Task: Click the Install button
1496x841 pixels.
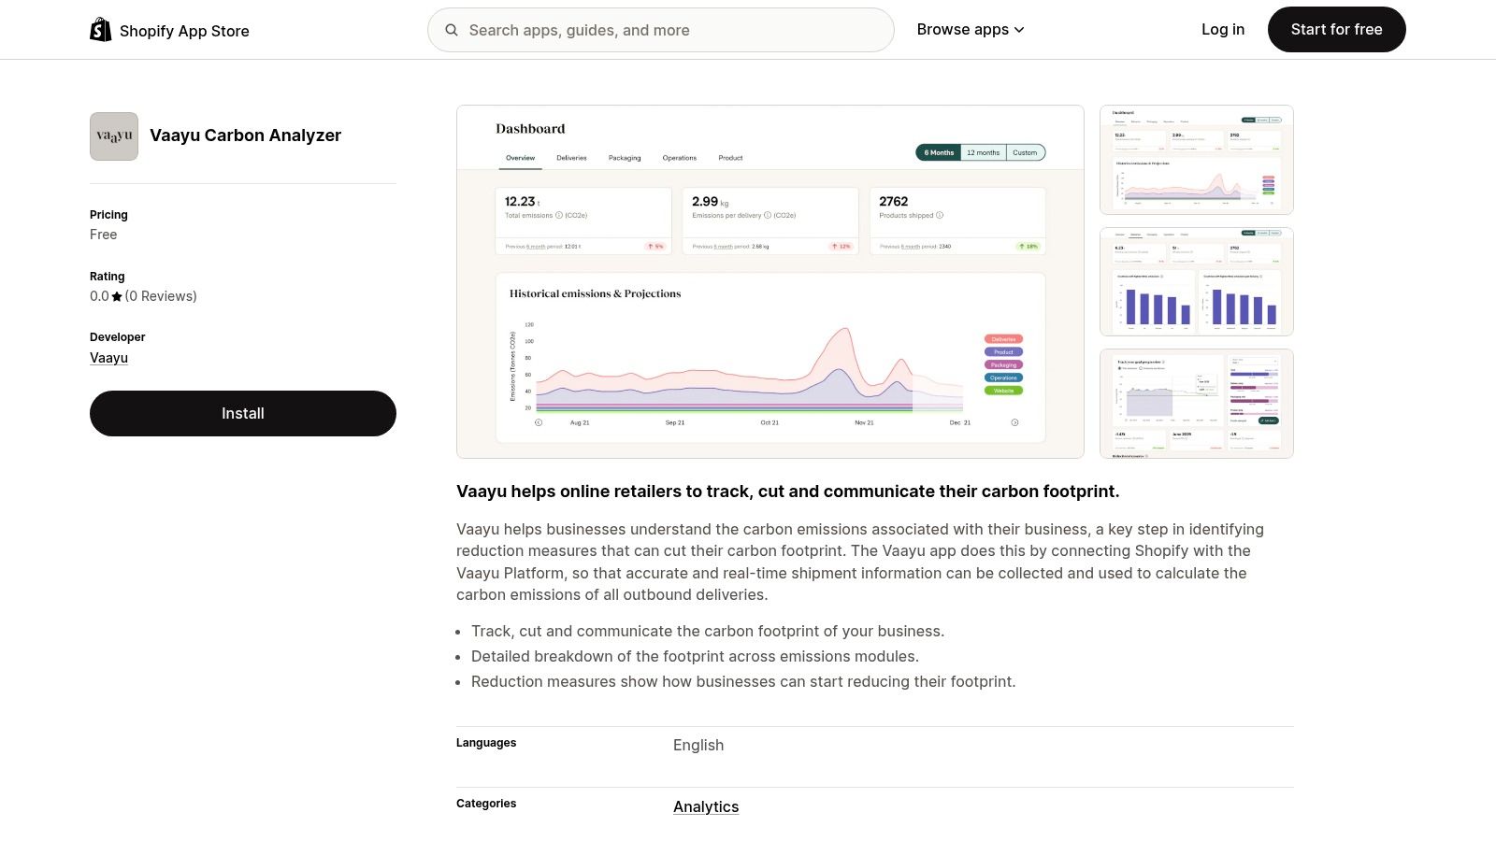Action: coord(242,413)
